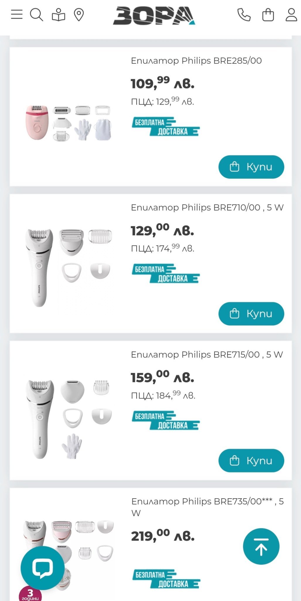Image resolution: width=301 pixels, height=601 pixels.
Task: Click the phone contact icon
Action: click(244, 15)
